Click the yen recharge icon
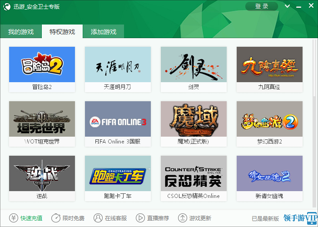Screen dimensions: 318x227 [x=14, y=218]
